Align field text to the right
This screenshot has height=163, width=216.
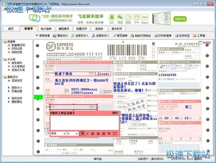tap(103, 134)
